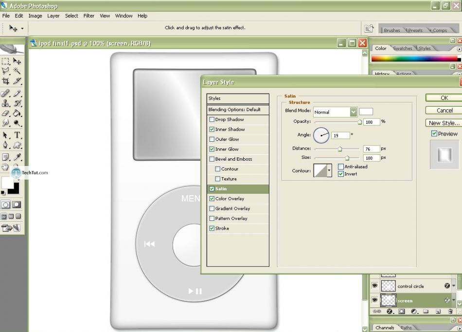The width and height of the screenshot is (462, 332).
Task: Click Add Layer Style icon in Layers panel
Action: (390, 311)
